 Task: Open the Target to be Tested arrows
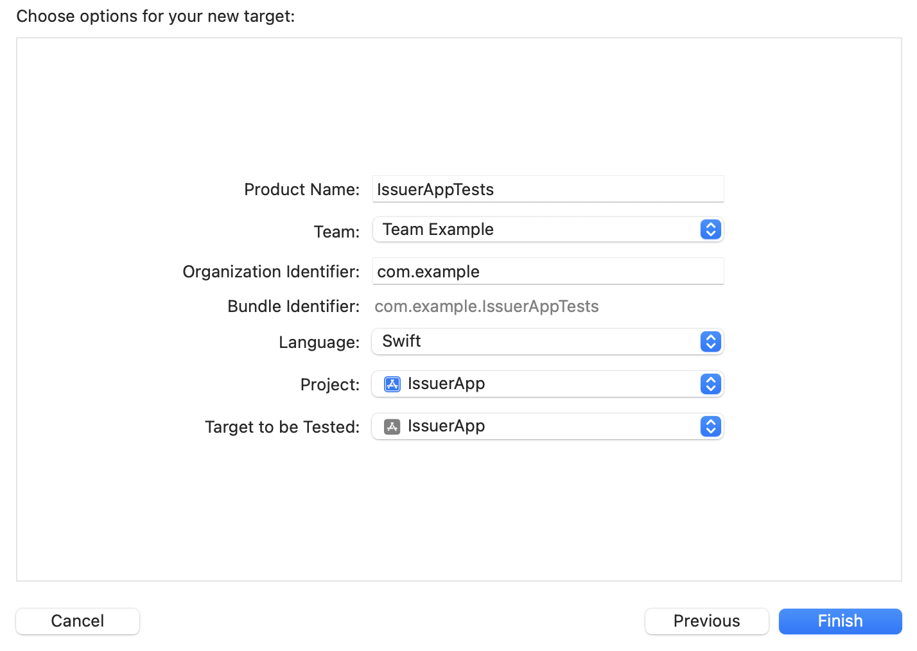(710, 426)
